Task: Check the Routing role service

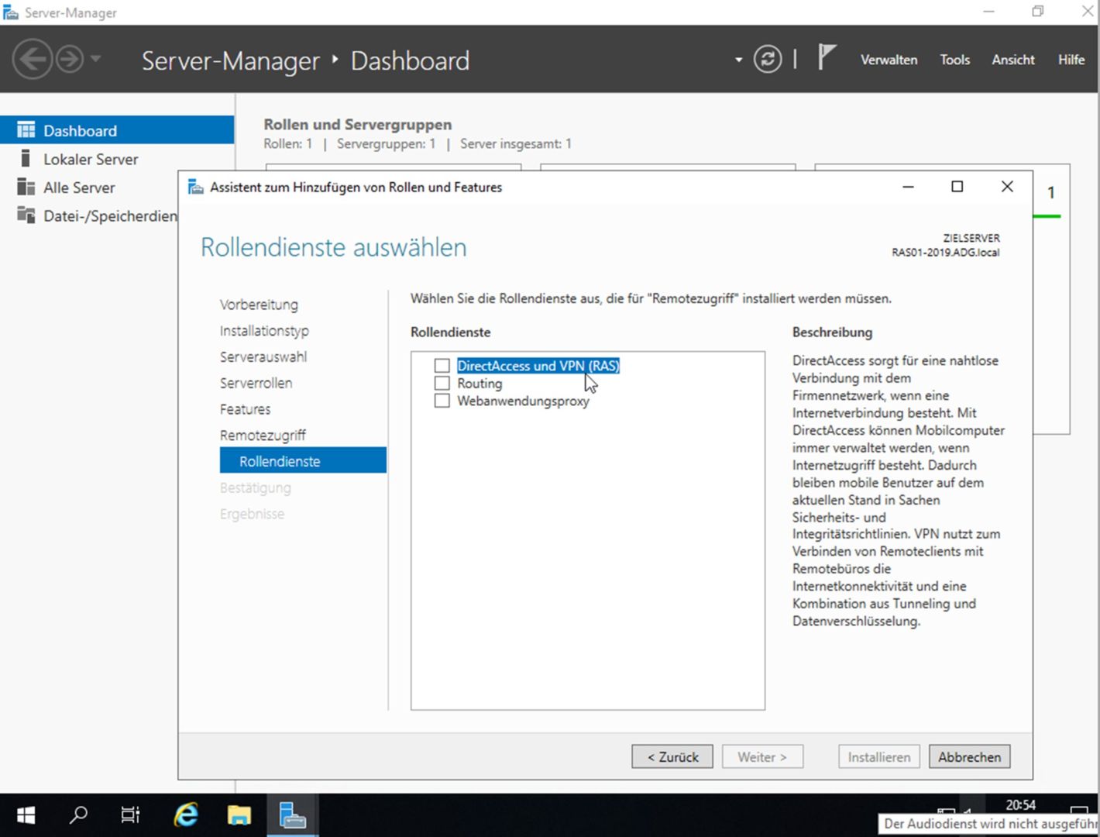Action: point(442,384)
